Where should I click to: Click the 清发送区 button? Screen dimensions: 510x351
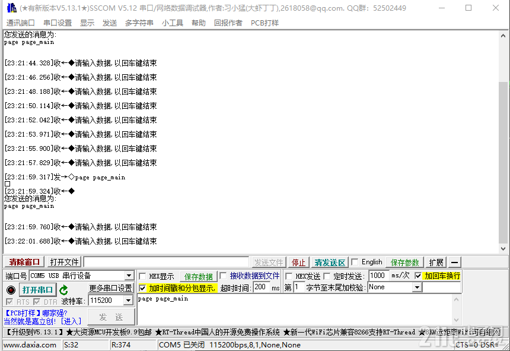tap(330, 262)
